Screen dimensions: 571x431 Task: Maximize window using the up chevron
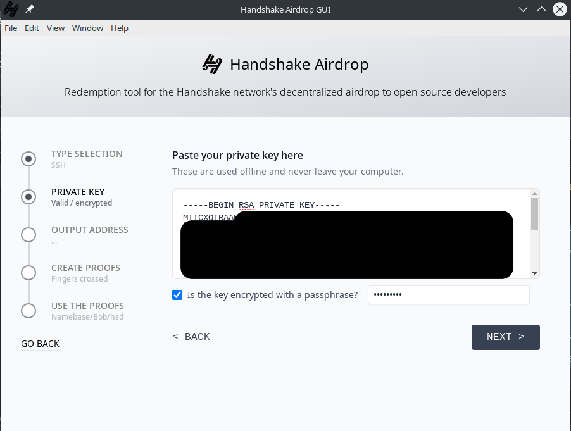coord(541,9)
